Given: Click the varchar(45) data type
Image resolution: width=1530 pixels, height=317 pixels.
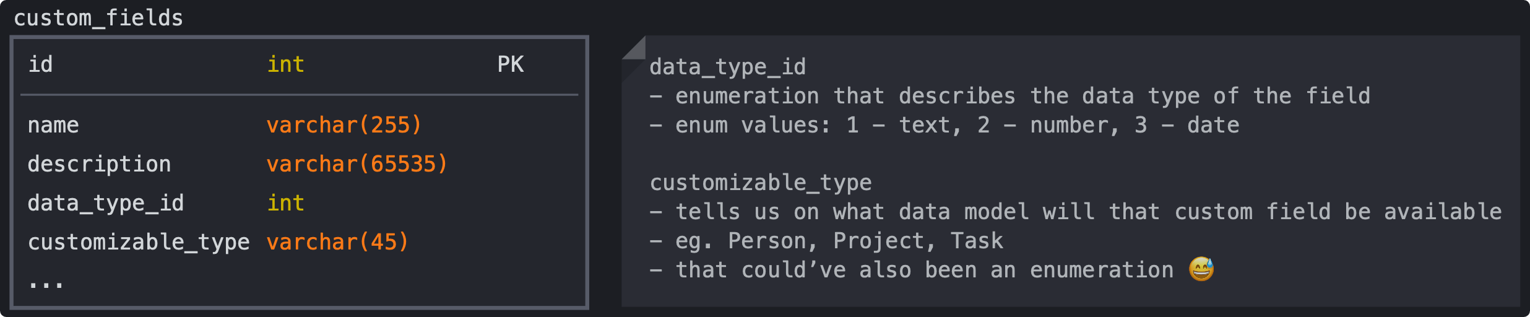Looking at the screenshot, I should pyautogui.click(x=338, y=242).
